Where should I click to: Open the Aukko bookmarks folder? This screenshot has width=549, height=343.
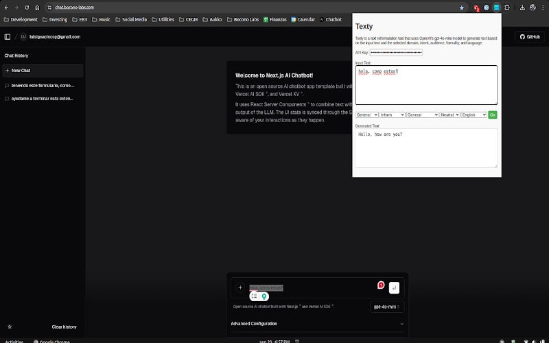[212, 20]
